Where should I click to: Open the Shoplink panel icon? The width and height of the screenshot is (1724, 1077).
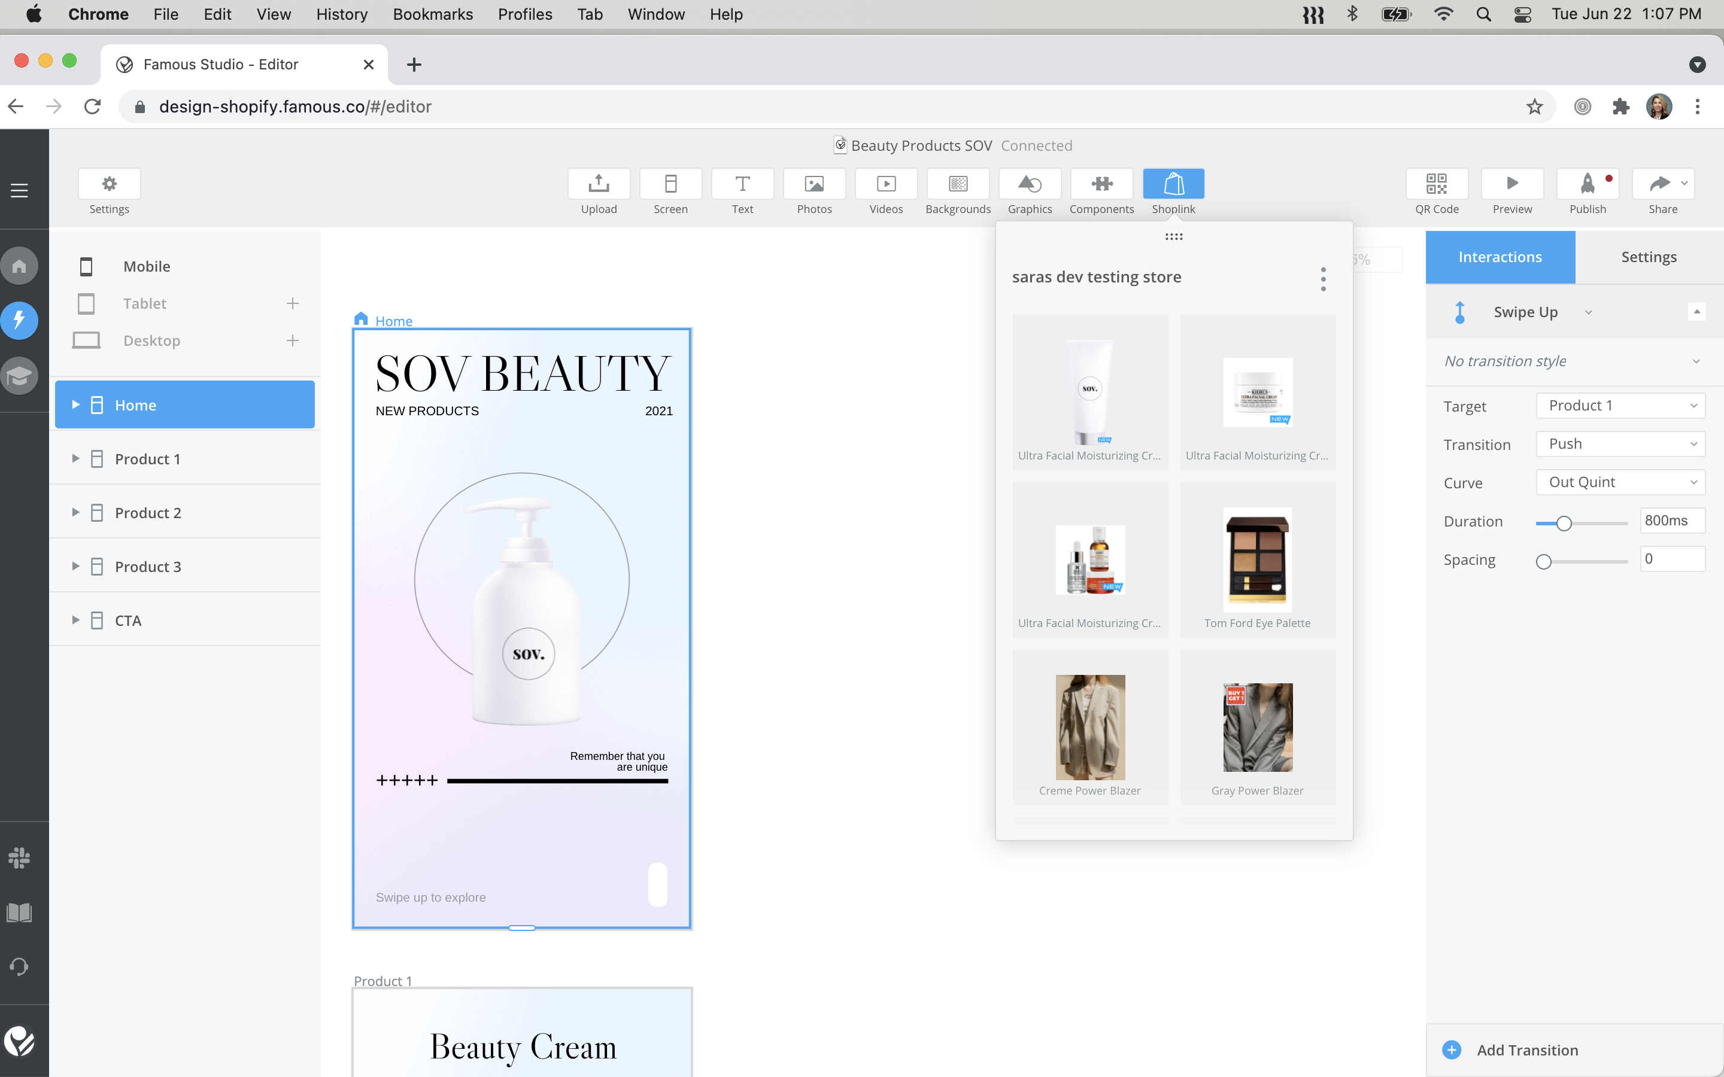point(1173,184)
